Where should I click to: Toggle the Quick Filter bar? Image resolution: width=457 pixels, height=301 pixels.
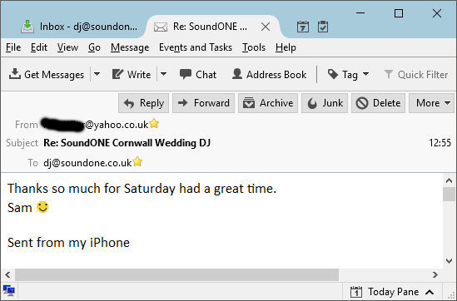[x=415, y=75]
